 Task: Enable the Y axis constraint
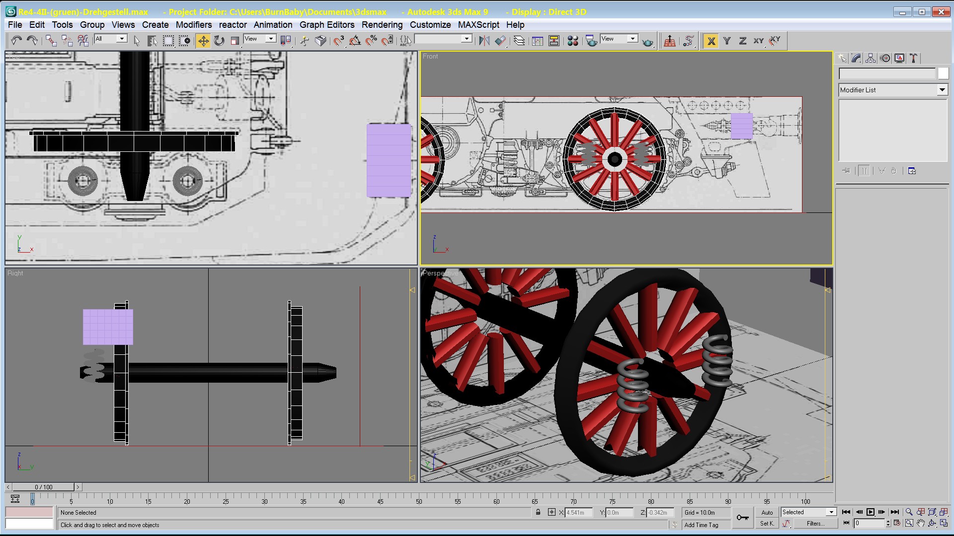coord(727,41)
